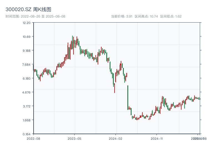Viewport: 222px width, 167px height.
Task: Click the 2024-02 x-axis date label
Action: point(115,138)
